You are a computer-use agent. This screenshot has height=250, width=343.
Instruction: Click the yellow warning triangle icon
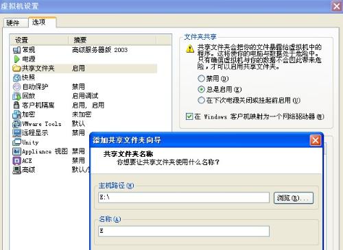click(x=190, y=49)
